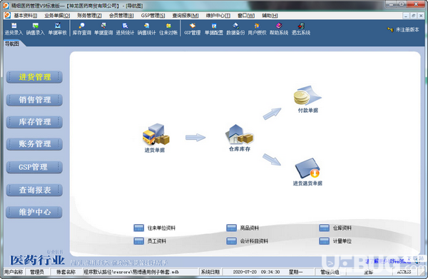This screenshot has height=279, width=428.
Task: Open the GSP管理 menu in menu bar
Action: tap(153, 16)
